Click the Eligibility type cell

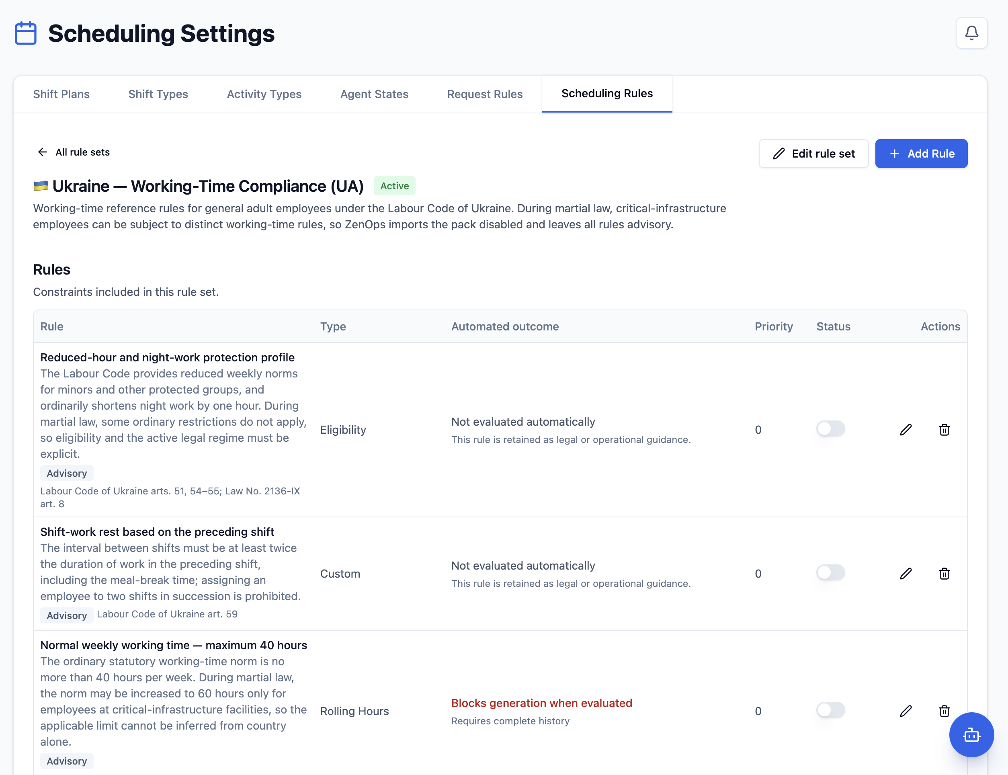(x=343, y=430)
